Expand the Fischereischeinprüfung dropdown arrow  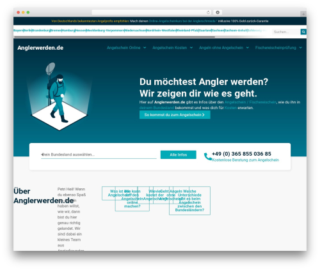tap(301, 48)
